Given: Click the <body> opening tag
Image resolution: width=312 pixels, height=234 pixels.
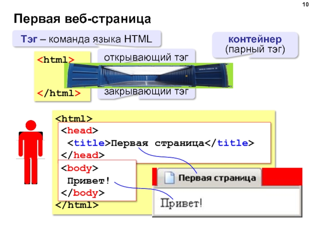Looking at the screenshot, I should [x=80, y=168].
